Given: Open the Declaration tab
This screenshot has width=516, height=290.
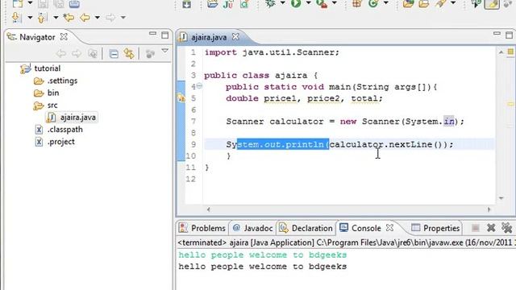Looking at the screenshot, I should tap(306, 228).
